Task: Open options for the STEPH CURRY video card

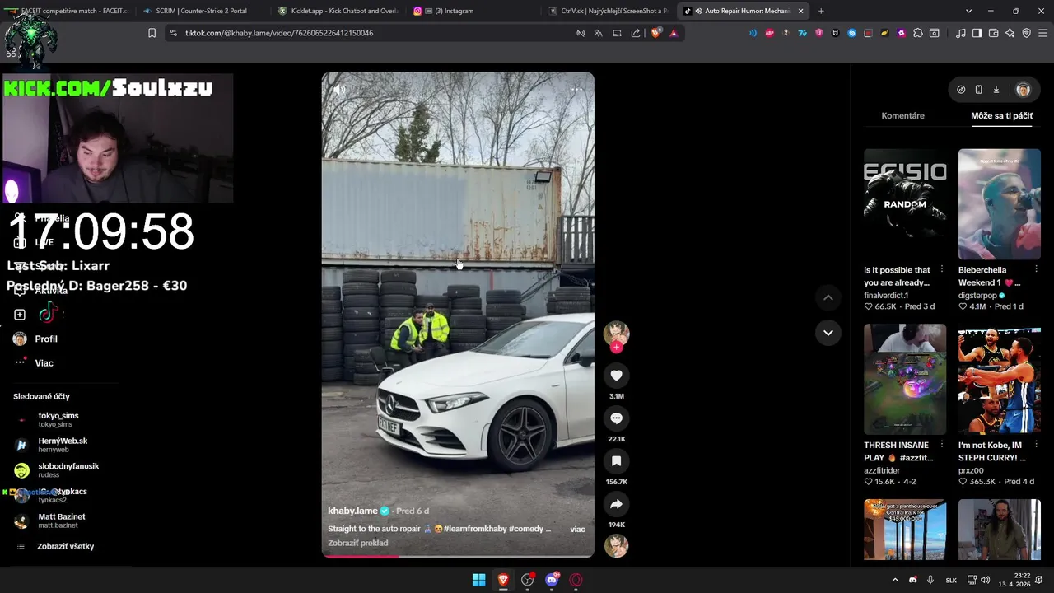Action: (1036, 445)
